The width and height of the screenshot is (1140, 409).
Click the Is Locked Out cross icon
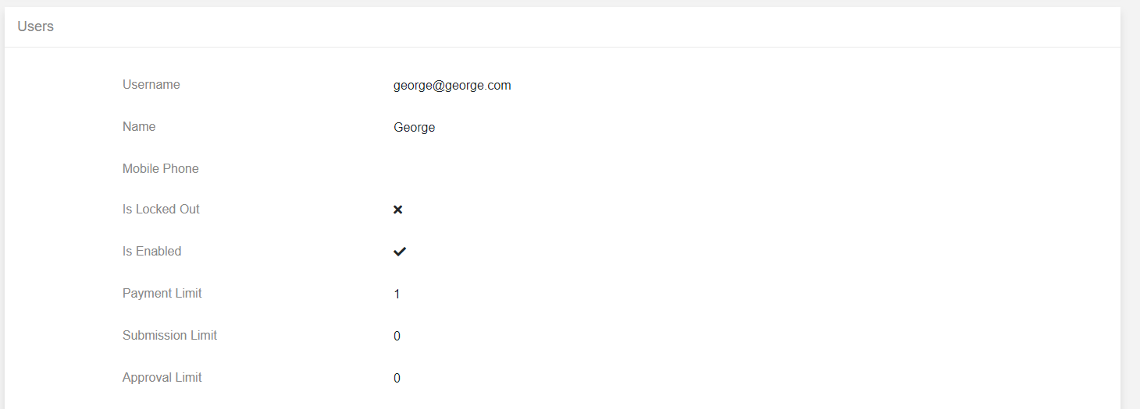397,210
